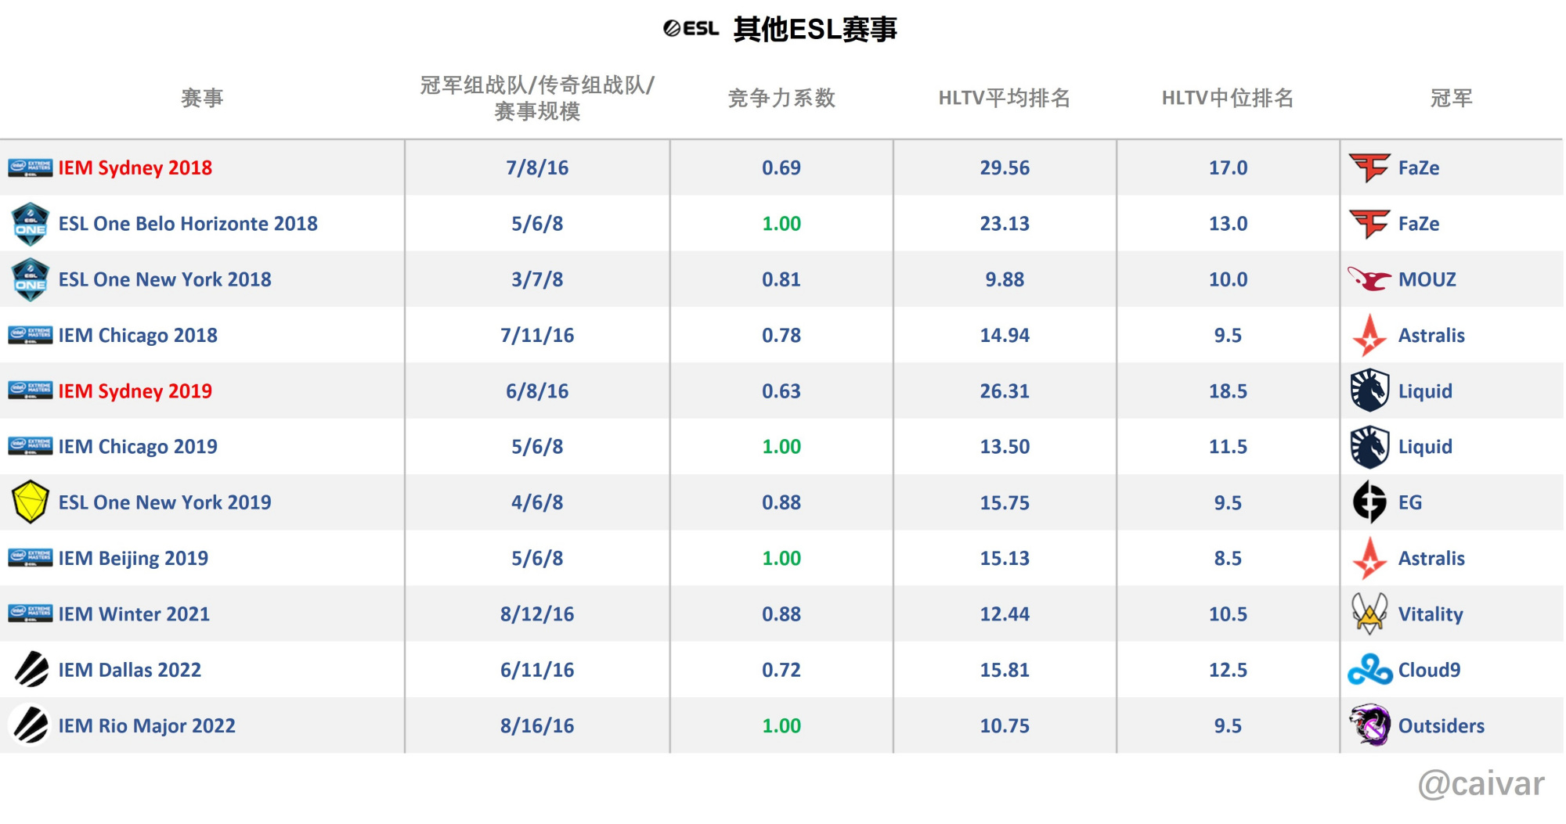Click the ESL One badge for New York 2018
The image size is (1566, 824).
tap(31, 279)
